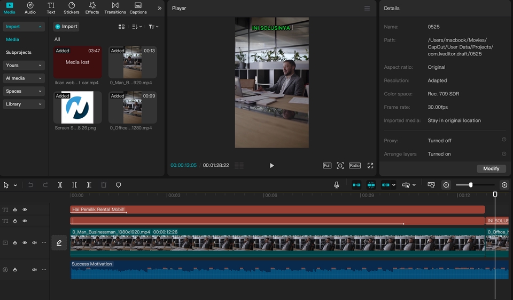Lock the main video track
This screenshot has height=300, width=513.
[x=15, y=242]
